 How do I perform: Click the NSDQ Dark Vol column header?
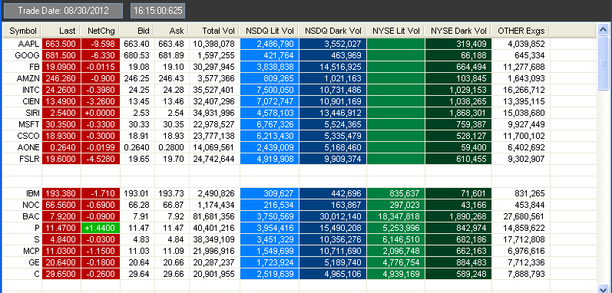pos(332,31)
